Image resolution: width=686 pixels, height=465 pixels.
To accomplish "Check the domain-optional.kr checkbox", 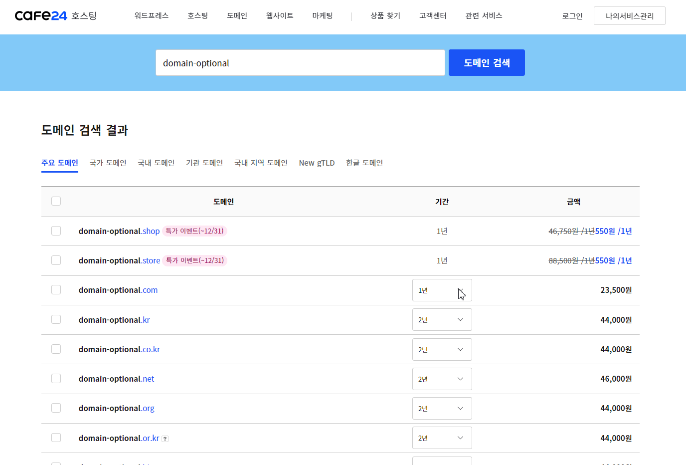I will point(56,319).
